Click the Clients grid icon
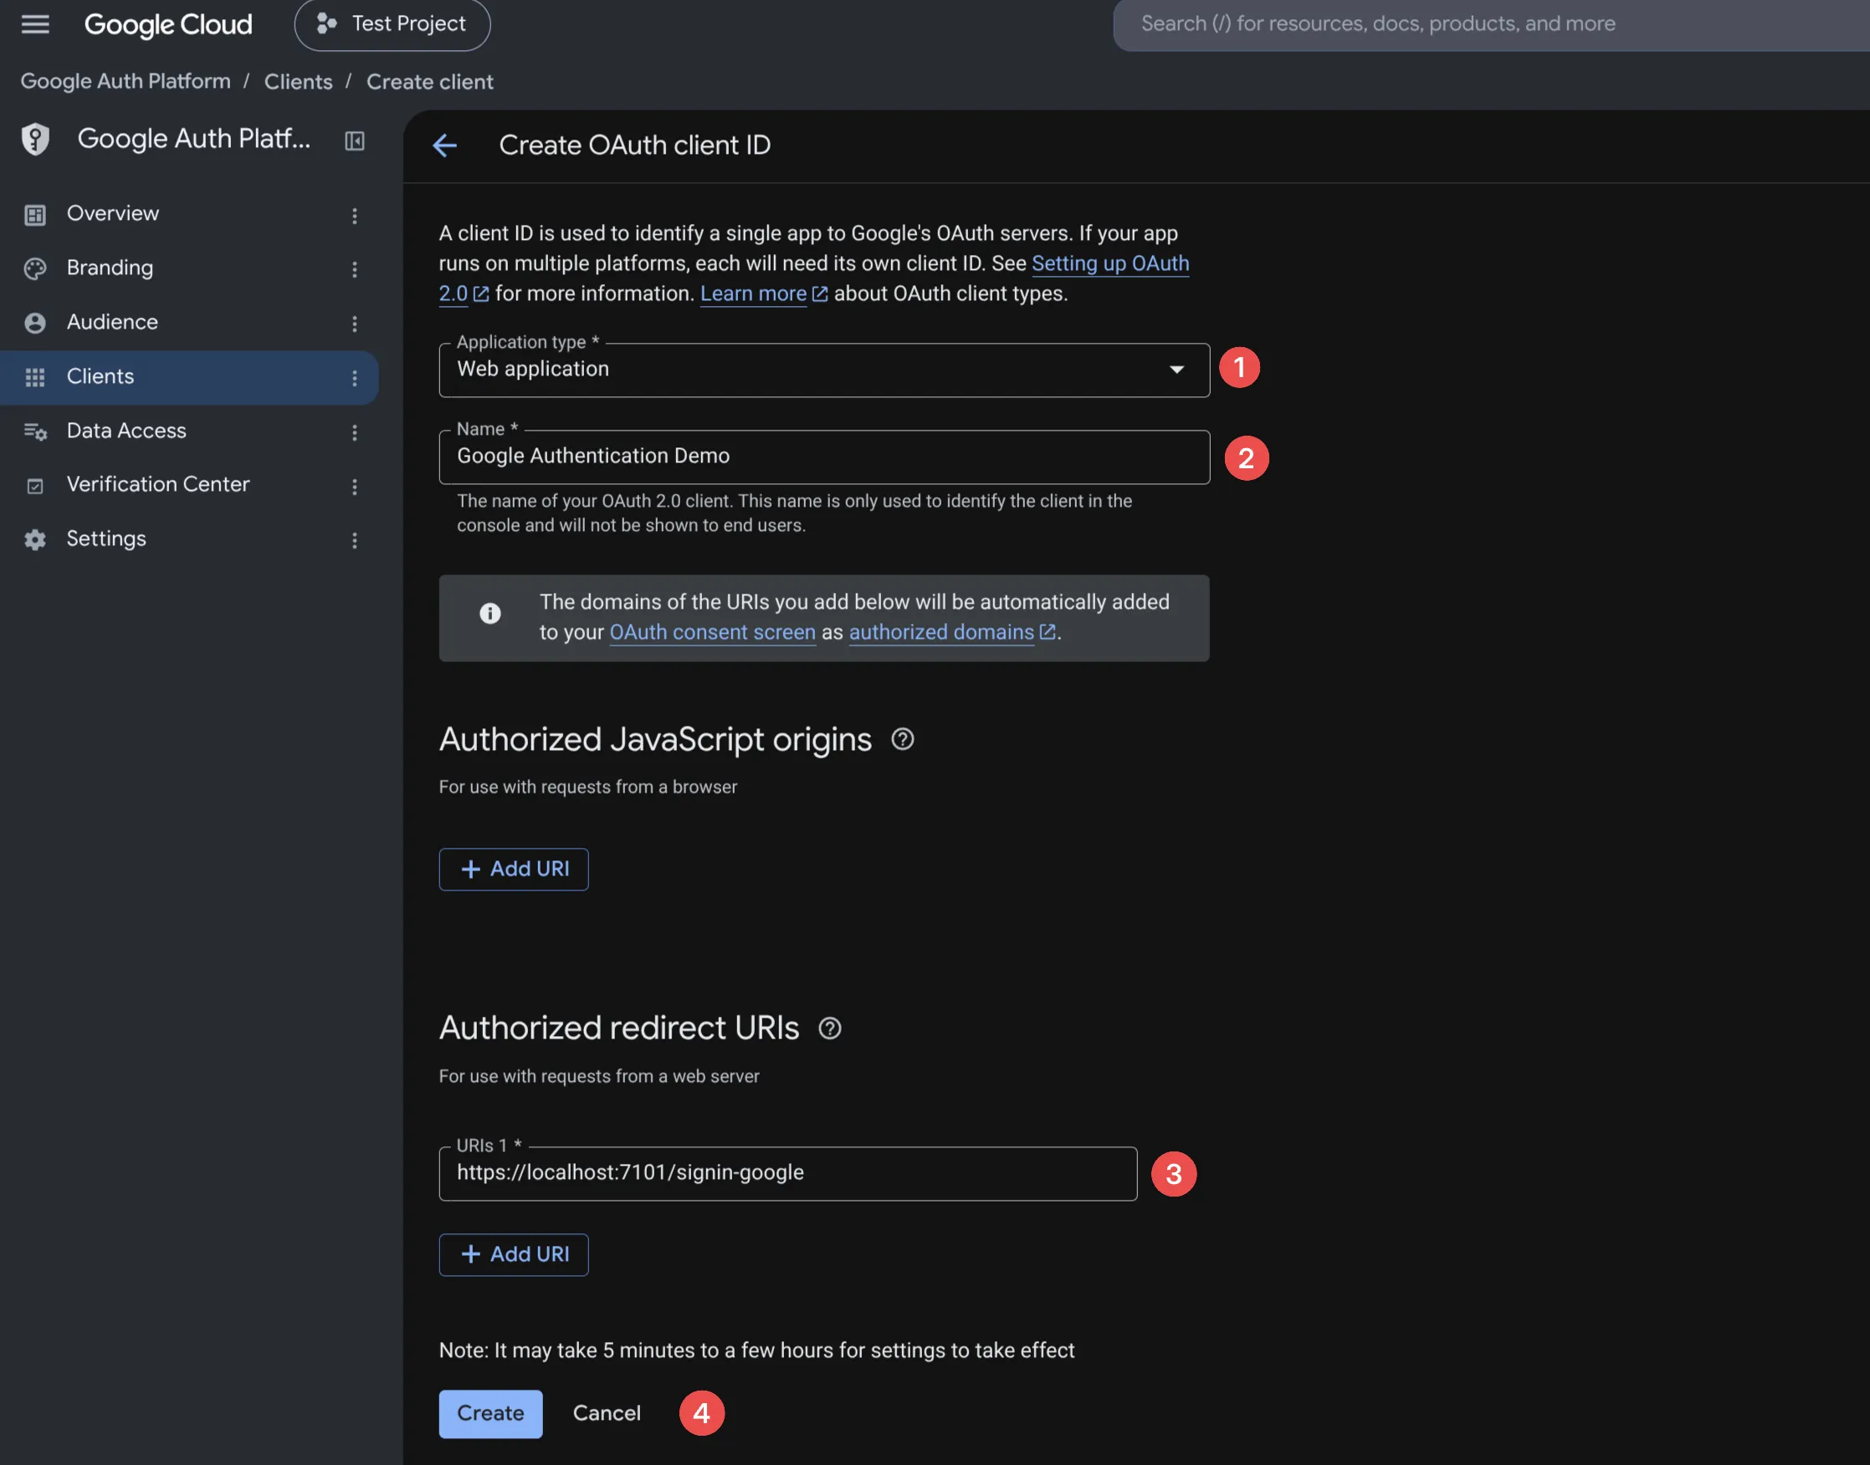 click(35, 377)
